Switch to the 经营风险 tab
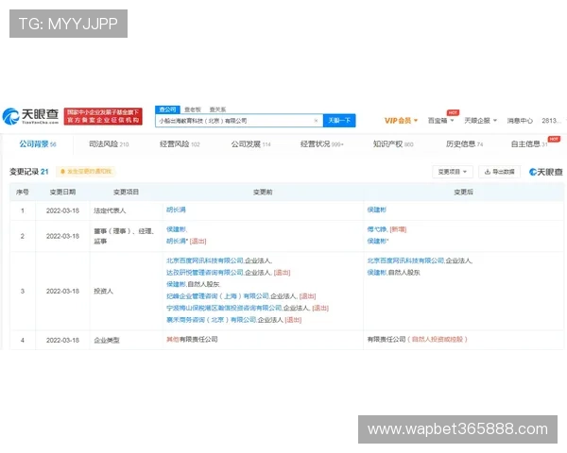Image resolution: width=567 pixels, height=453 pixels. (180, 144)
